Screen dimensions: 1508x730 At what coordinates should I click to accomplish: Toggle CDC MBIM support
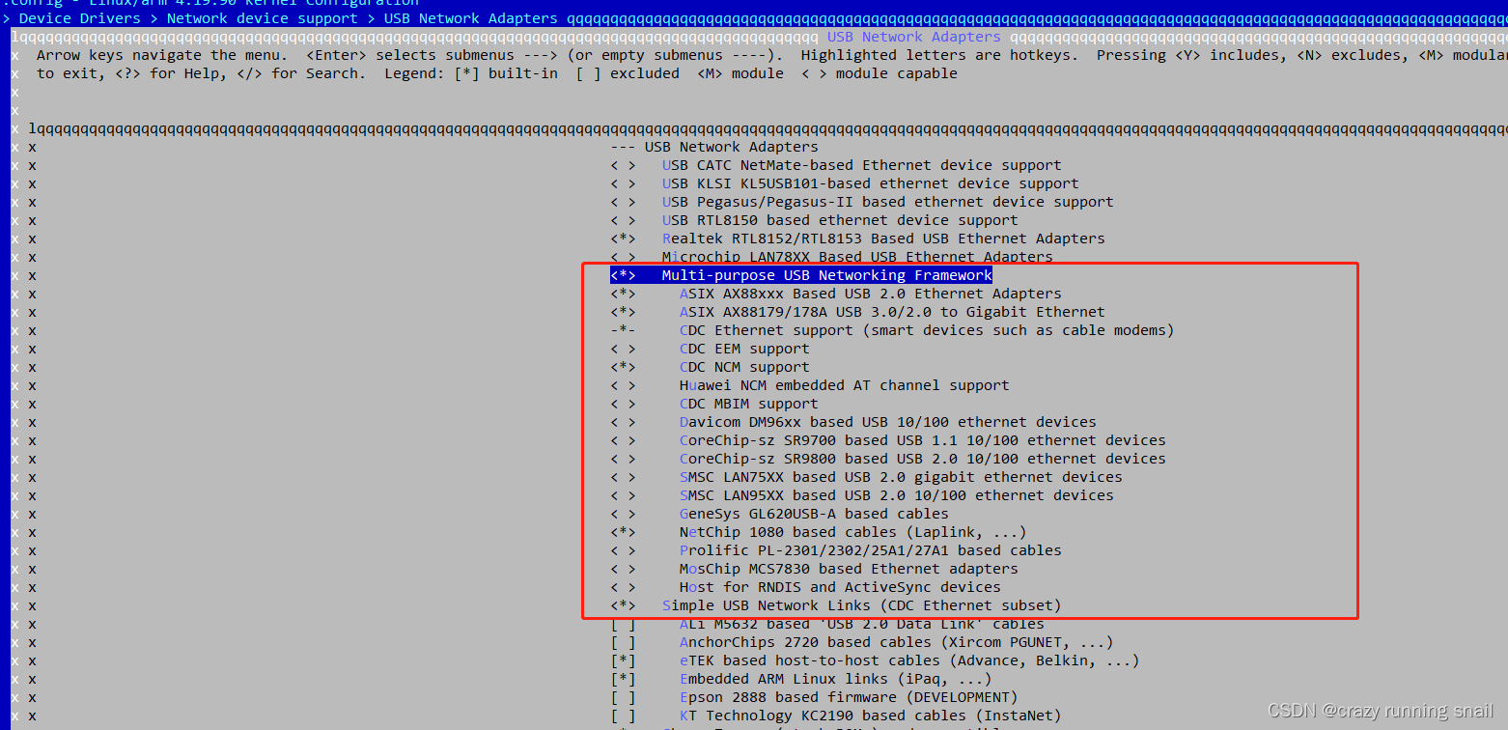[x=714, y=404]
